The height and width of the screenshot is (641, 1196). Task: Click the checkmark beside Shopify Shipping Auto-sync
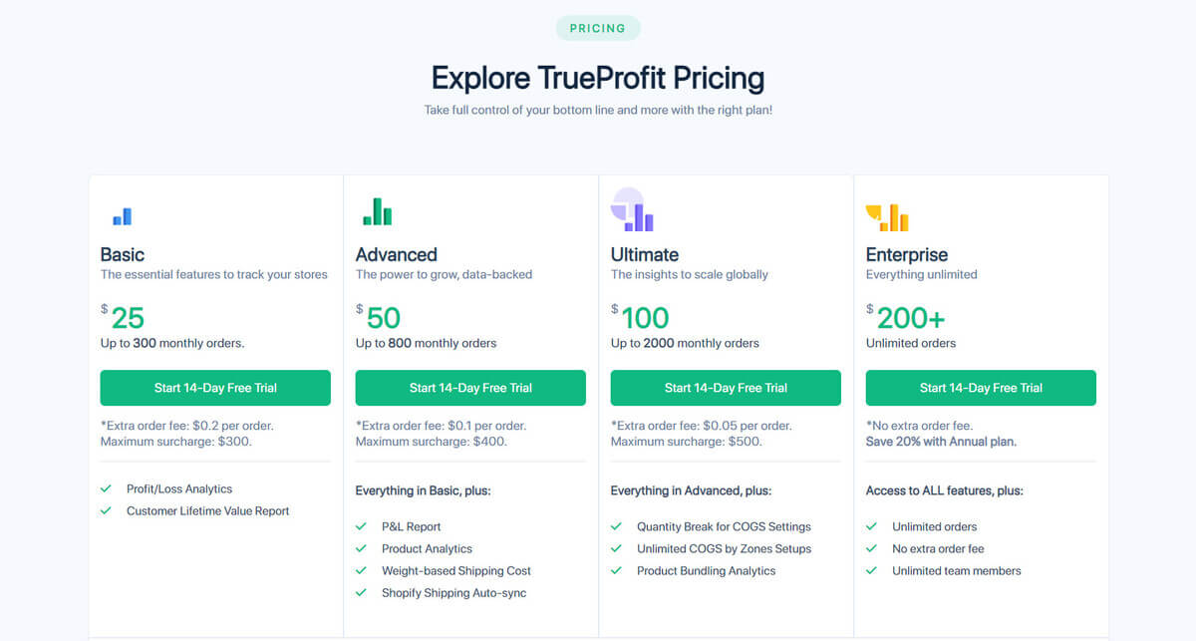[x=360, y=592]
